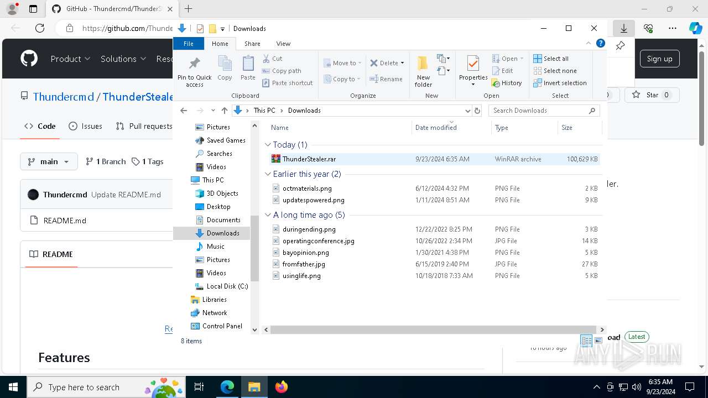Open the Windows Start menu
This screenshot has height=398, width=708.
13,387
